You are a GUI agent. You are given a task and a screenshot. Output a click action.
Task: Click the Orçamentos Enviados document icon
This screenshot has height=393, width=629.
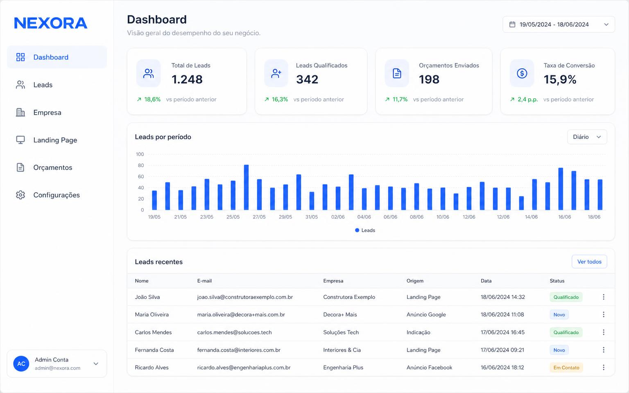[397, 73]
